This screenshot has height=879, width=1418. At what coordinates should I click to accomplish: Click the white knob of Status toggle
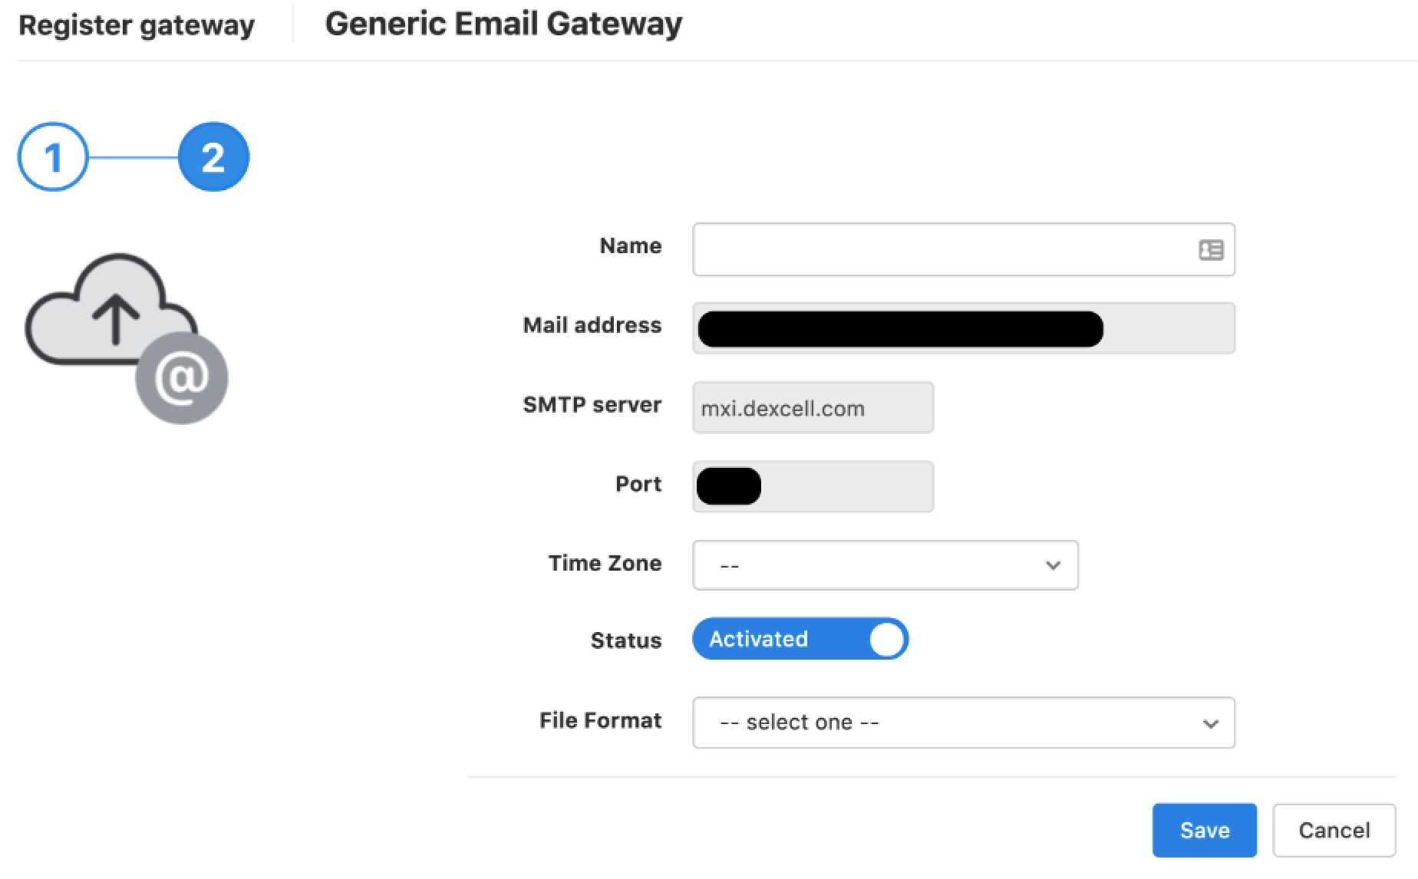tap(887, 639)
